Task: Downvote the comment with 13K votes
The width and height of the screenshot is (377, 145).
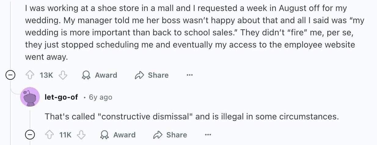Action: click(63, 75)
